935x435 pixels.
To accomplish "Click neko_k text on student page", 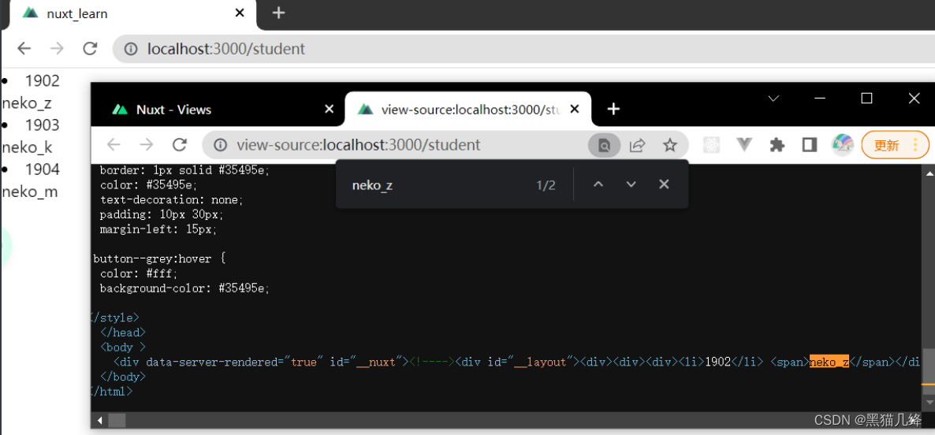I will click(x=27, y=148).
